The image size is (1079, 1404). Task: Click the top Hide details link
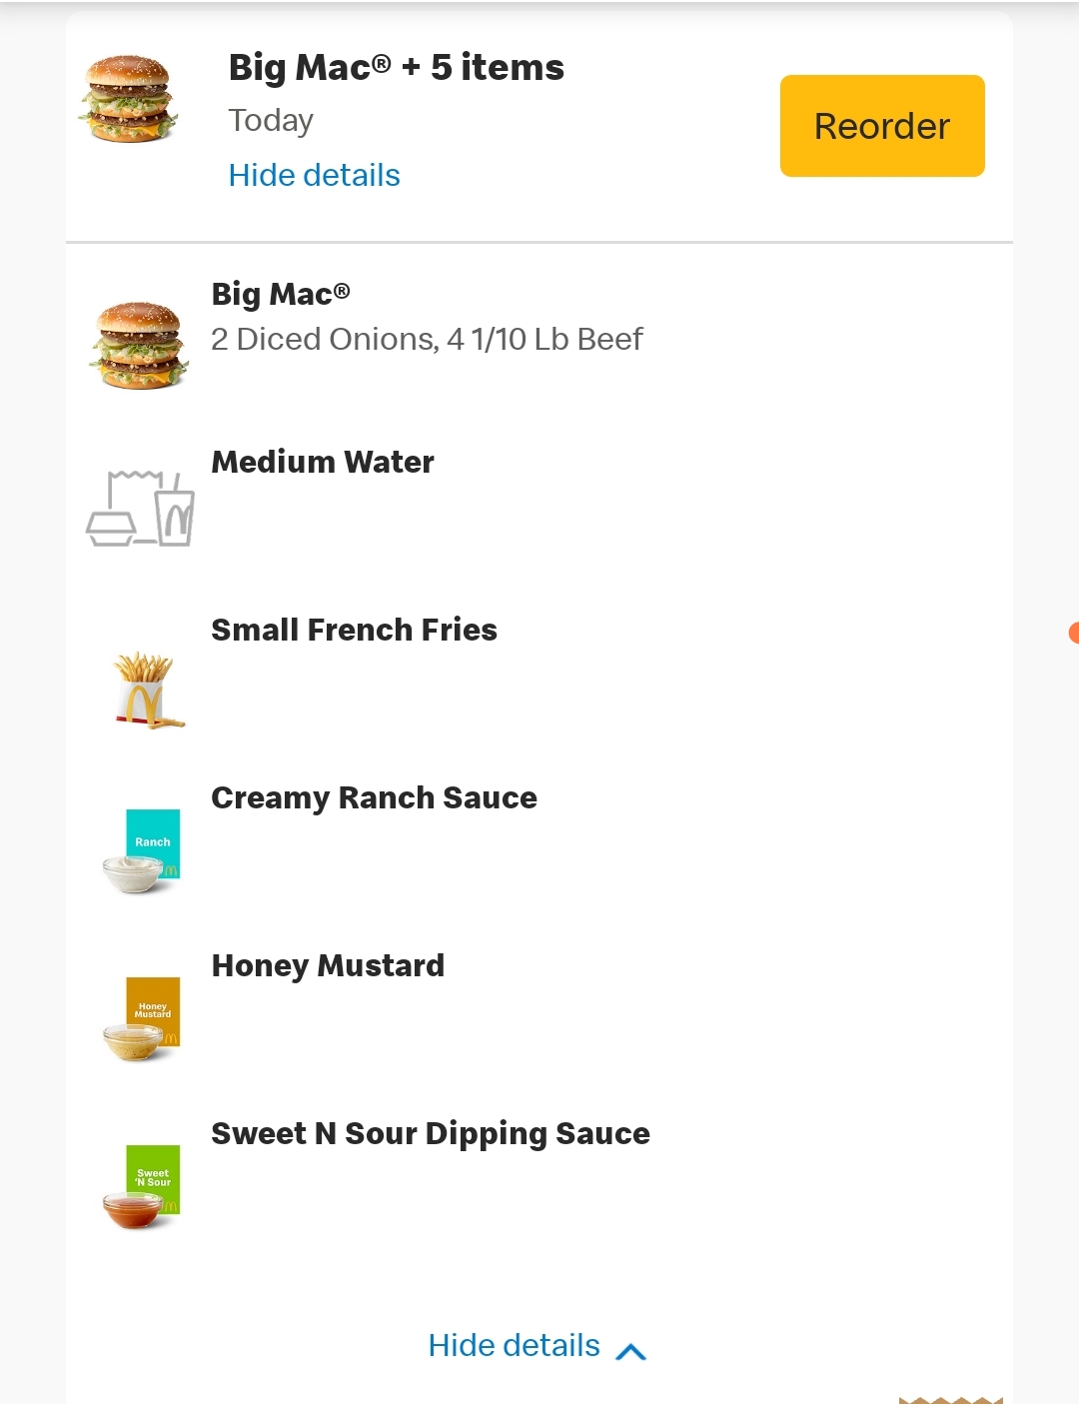314,175
